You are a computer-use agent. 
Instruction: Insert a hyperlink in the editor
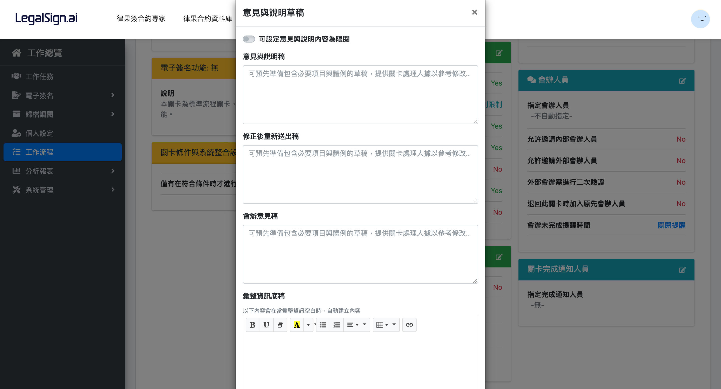pos(409,325)
